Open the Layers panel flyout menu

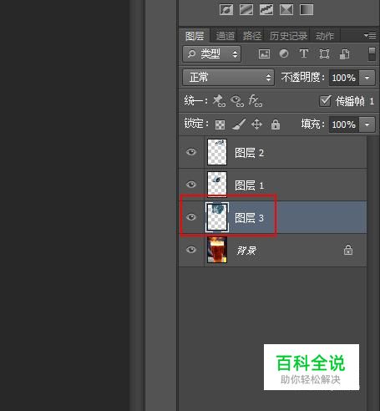point(370,36)
